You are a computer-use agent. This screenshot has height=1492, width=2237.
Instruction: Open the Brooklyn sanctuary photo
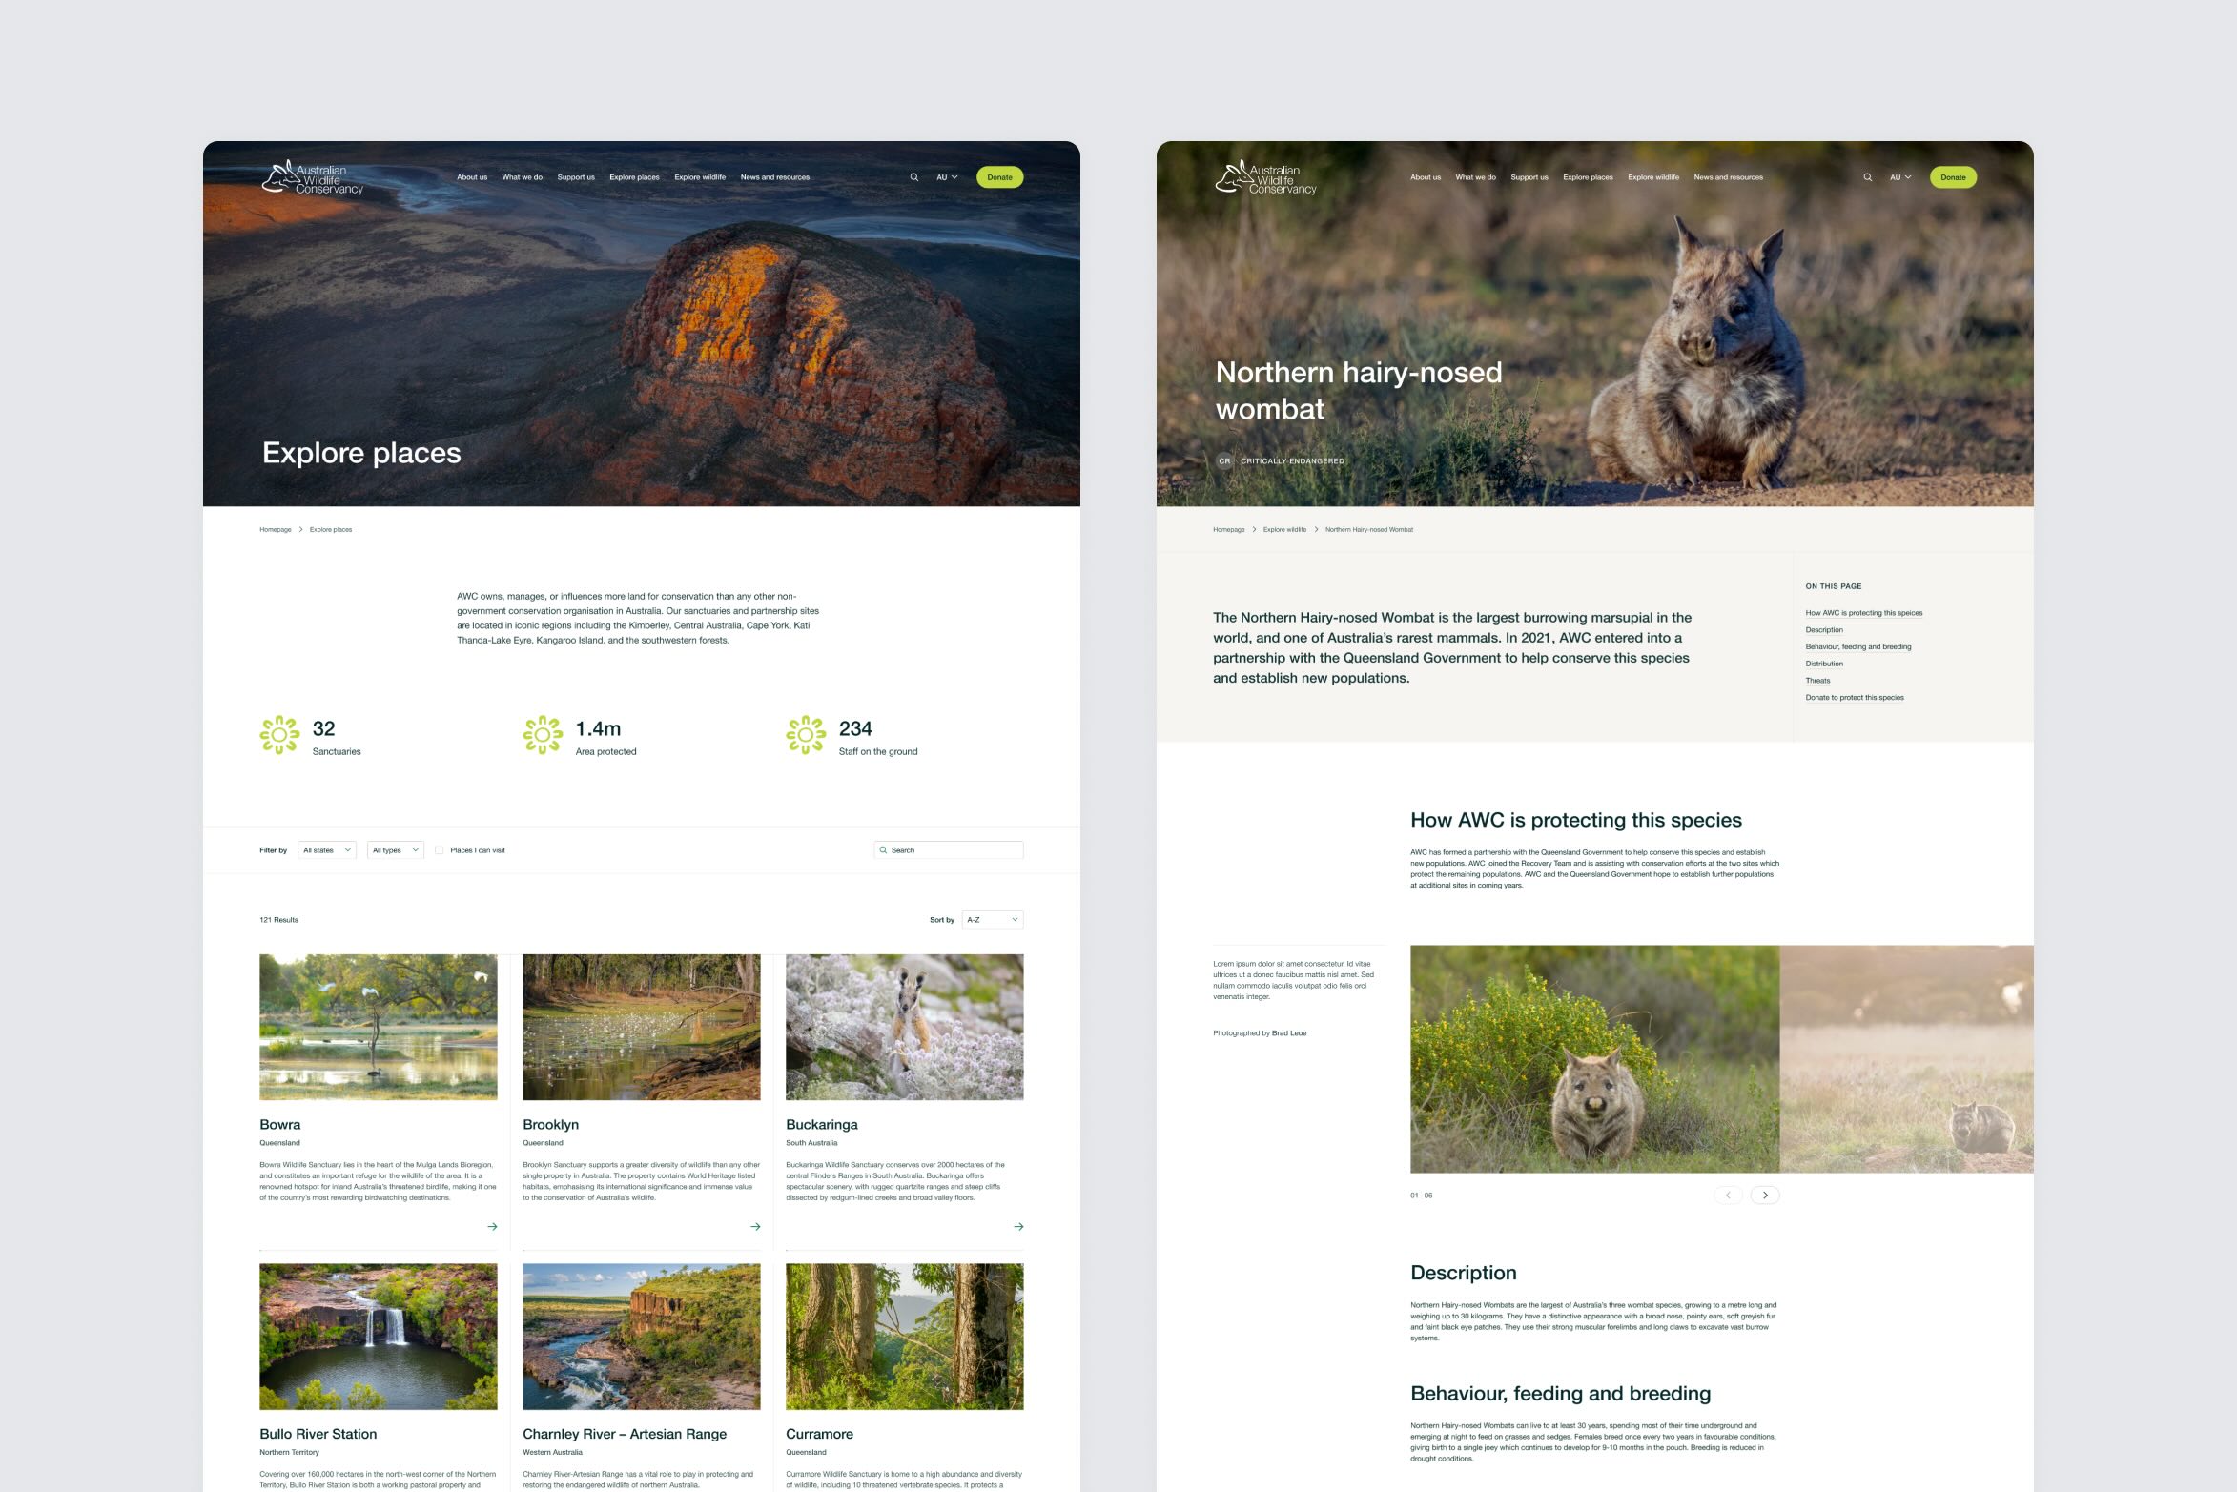pos(642,1027)
